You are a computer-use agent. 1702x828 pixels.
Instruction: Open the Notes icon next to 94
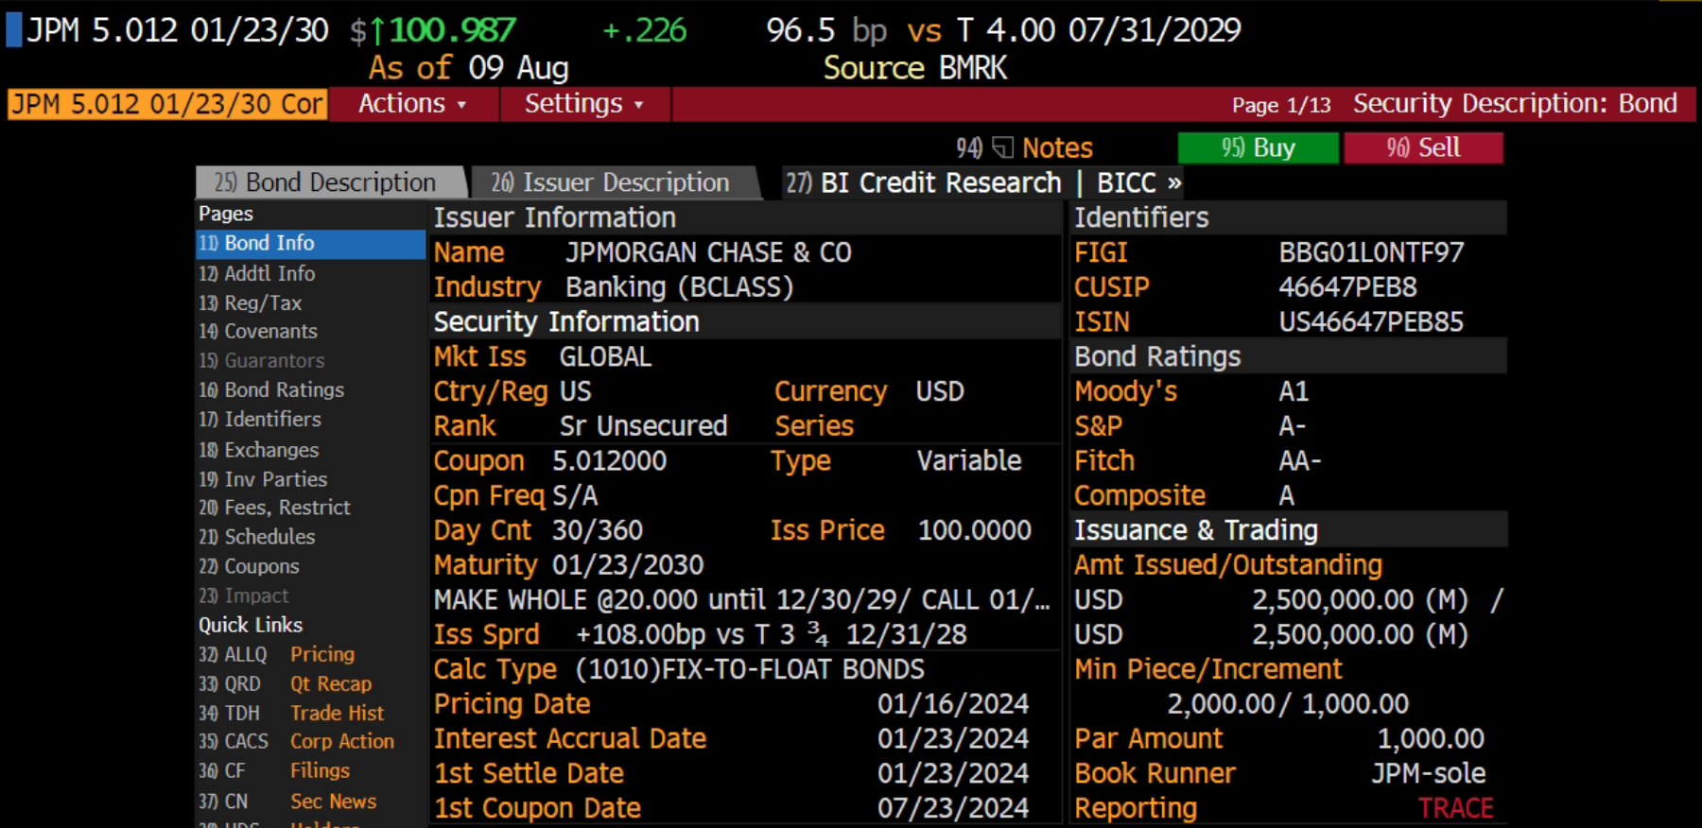(x=1003, y=147)
